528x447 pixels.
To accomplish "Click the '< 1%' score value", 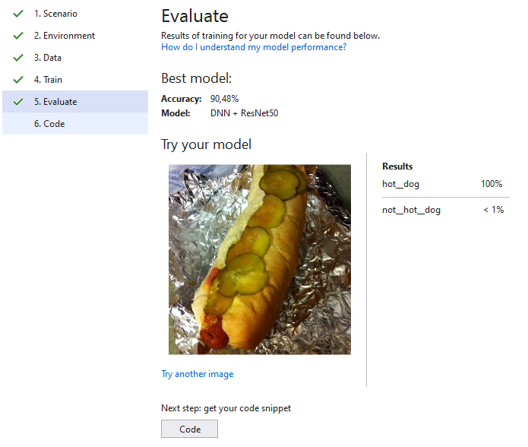I will pos(494,210).
